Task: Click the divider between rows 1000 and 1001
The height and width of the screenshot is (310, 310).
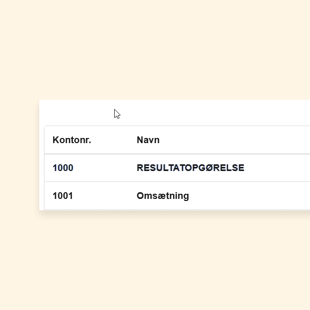Action: click(176, 182)
